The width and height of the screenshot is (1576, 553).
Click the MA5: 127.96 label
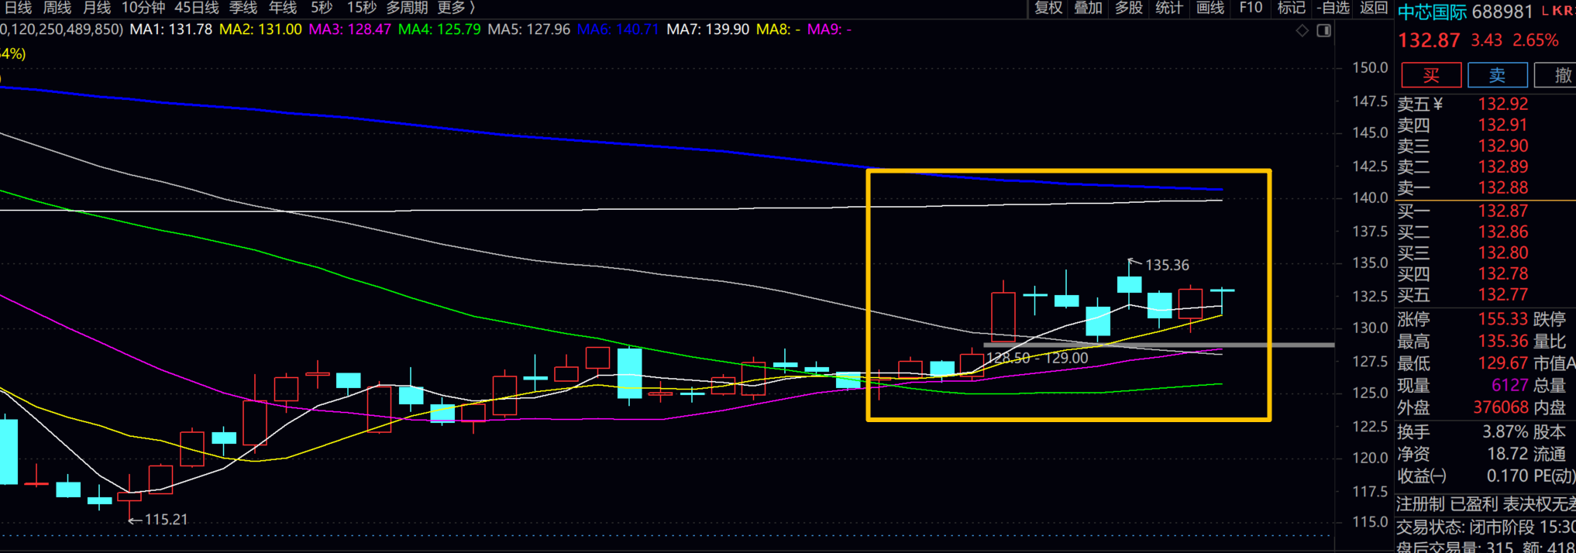529,29
